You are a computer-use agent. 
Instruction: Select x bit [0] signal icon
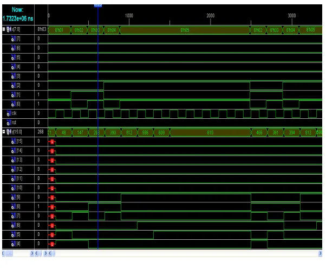click(x=14, y=104)
